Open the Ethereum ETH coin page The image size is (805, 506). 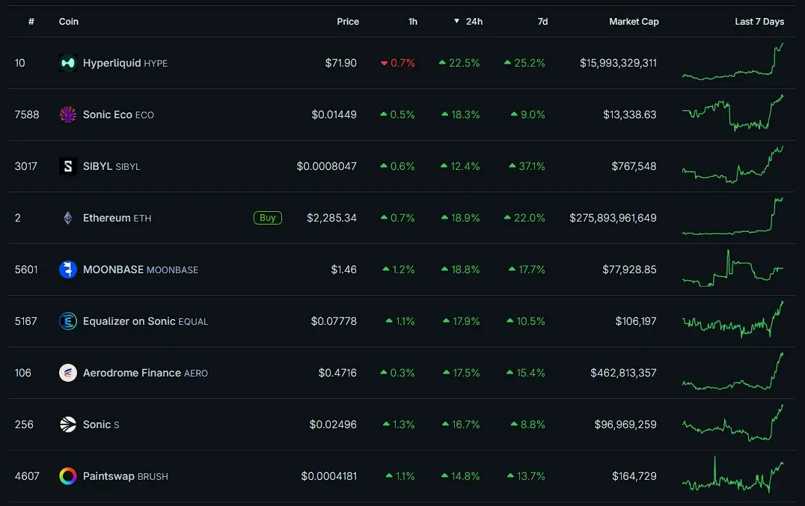tap(117, 218)
